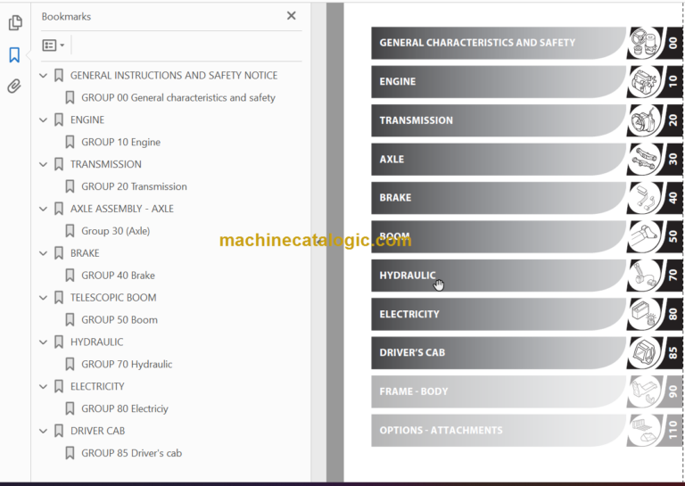Collapse GENERAL INSTRUCTIONS AND SAFETY NOTICE bookmark
This screenshot has width=685, height=486.
43,76
